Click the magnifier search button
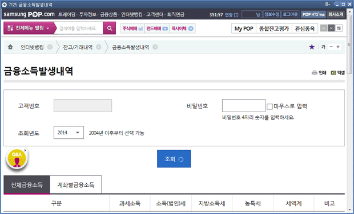Screen dimensions: 354x214 pyautogui.click(x=110, y=28)
